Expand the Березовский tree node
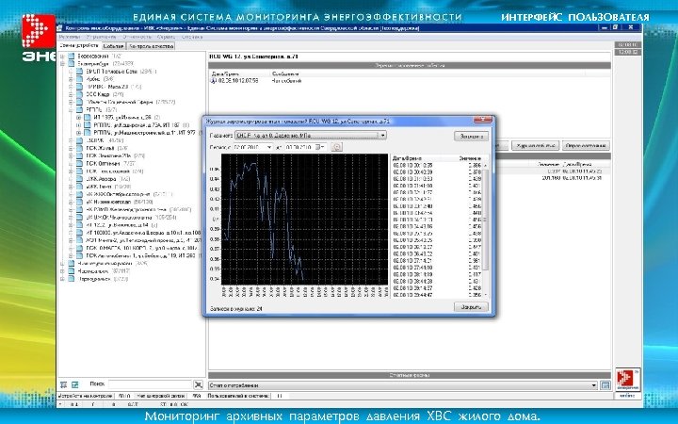 click(x=61, y=56)
